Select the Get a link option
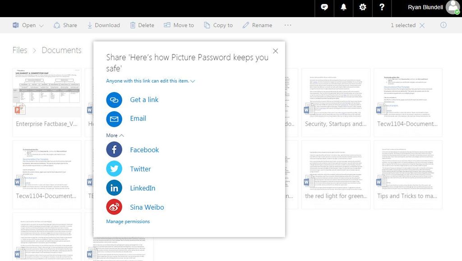 click(x=143, y=99)
